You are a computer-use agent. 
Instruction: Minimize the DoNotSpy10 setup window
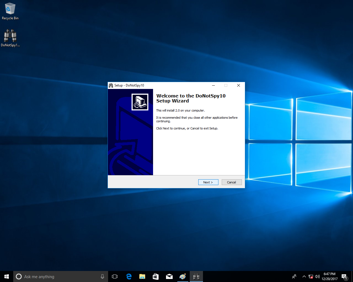213,85
